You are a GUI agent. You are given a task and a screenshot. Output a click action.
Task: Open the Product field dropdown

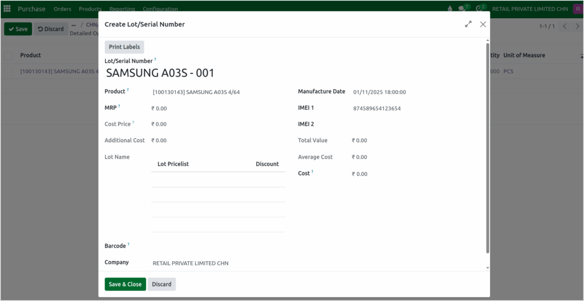(218, 92)
